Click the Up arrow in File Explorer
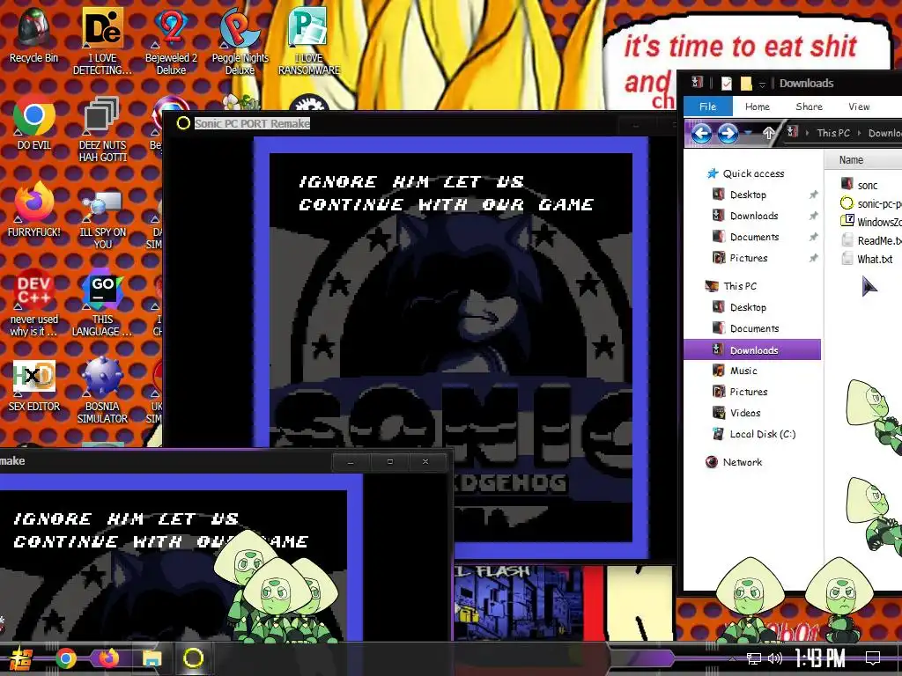This screenshot has height=676, width=902. pos(768,134)
